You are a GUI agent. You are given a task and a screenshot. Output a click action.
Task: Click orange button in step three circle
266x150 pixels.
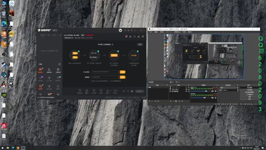(x=114, y=55)
